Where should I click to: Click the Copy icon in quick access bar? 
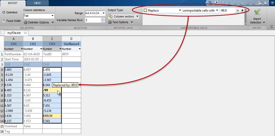click(235, 3)
